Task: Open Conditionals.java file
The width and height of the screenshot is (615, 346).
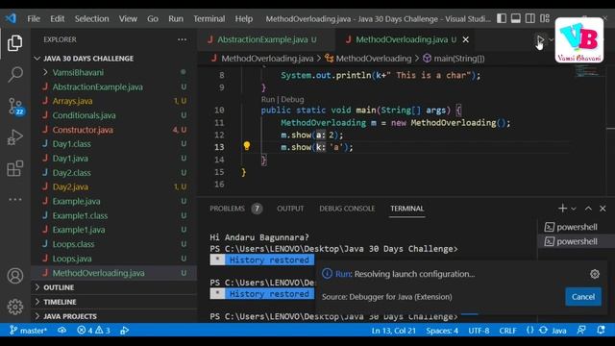Action: 113,115
